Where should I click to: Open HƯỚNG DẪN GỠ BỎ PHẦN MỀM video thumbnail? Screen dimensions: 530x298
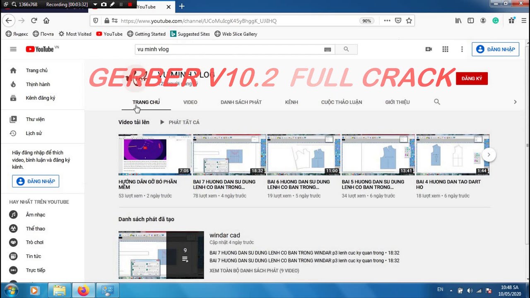[x=155, y=155]
